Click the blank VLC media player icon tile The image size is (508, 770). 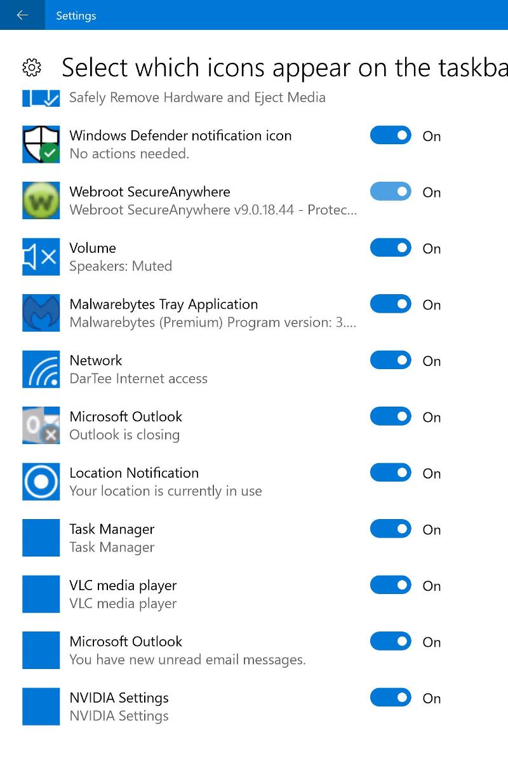(x=41, y=594)
